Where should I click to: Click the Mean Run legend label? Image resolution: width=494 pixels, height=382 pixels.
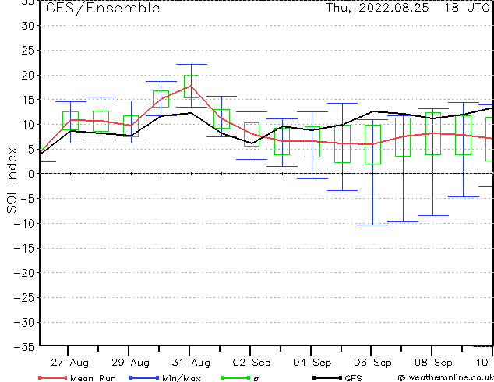tap(93, 378)
